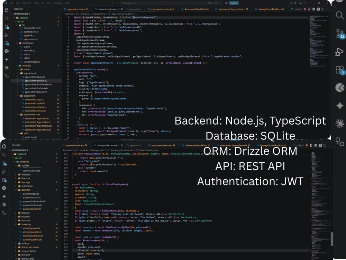346x260 pixels.
Task: Click starburst icon in top window activity bar
Action: point(7,68)
